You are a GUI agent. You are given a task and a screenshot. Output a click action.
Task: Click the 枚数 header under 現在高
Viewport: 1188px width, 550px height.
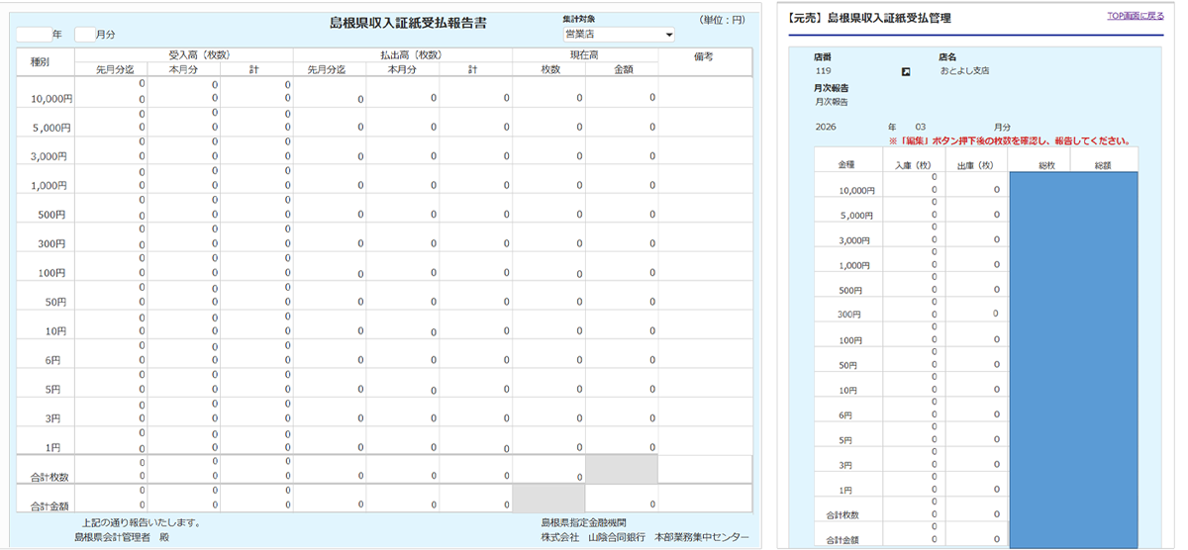click(x=549, y=69)
